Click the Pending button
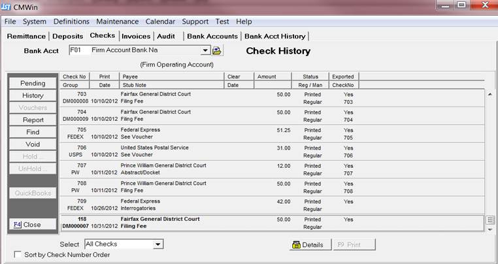The image size is (498, 264). tap(33, 84)
